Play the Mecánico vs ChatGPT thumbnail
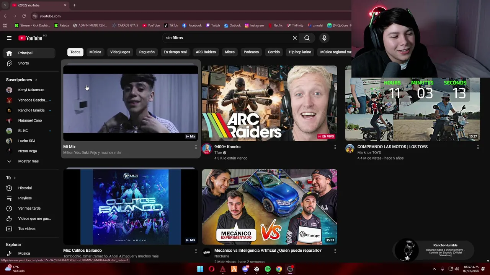Screen dimensions: 490x275 tap(269, 207)
